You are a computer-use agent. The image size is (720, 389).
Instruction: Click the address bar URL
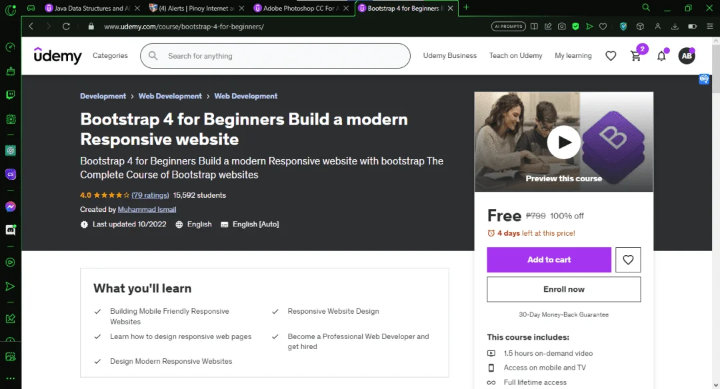click(x=184, y=27)
